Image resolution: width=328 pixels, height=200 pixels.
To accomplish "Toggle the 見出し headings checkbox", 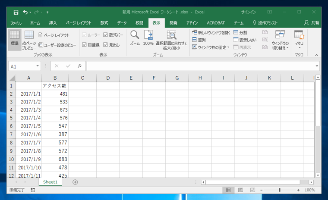I will 105,44.
